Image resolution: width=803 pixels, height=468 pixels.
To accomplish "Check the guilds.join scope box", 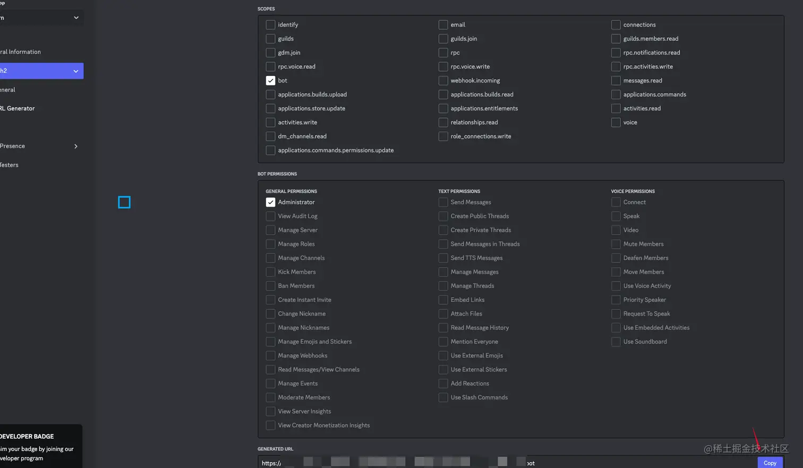I will click(443, 39).
